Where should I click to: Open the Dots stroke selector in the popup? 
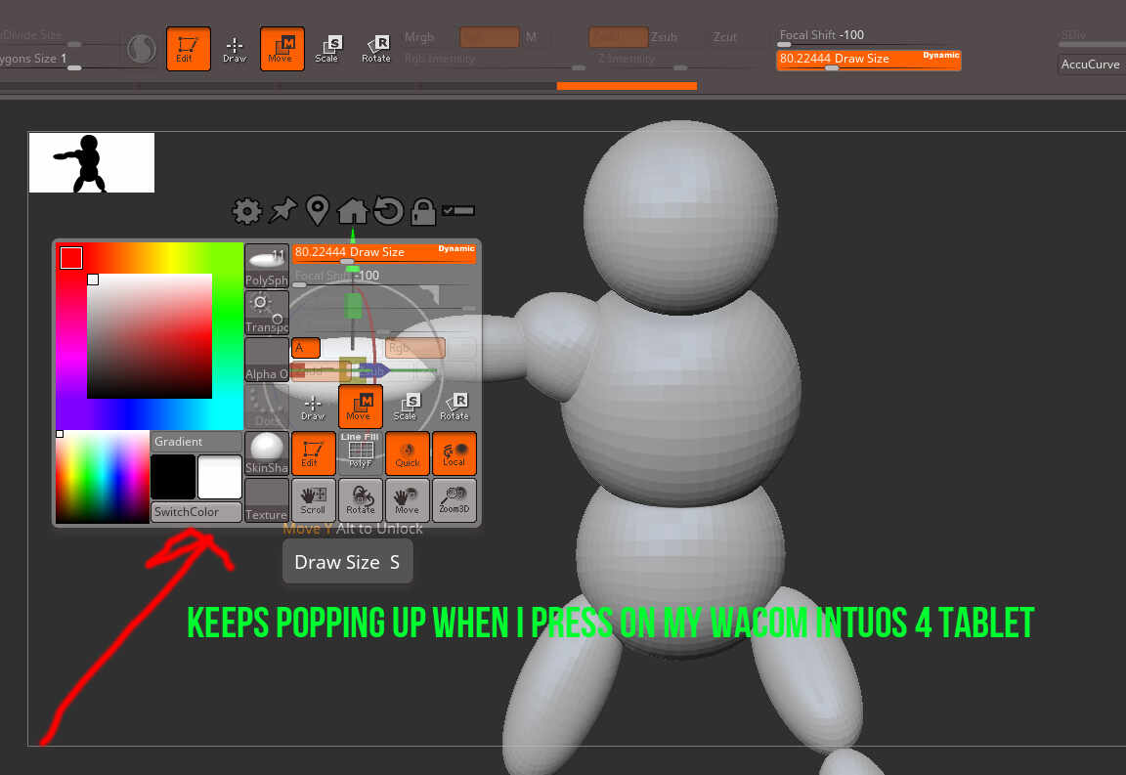pos(267,407)
